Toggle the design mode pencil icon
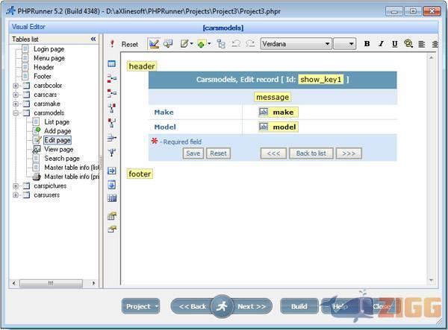448x330 pixels. (154, 44)
